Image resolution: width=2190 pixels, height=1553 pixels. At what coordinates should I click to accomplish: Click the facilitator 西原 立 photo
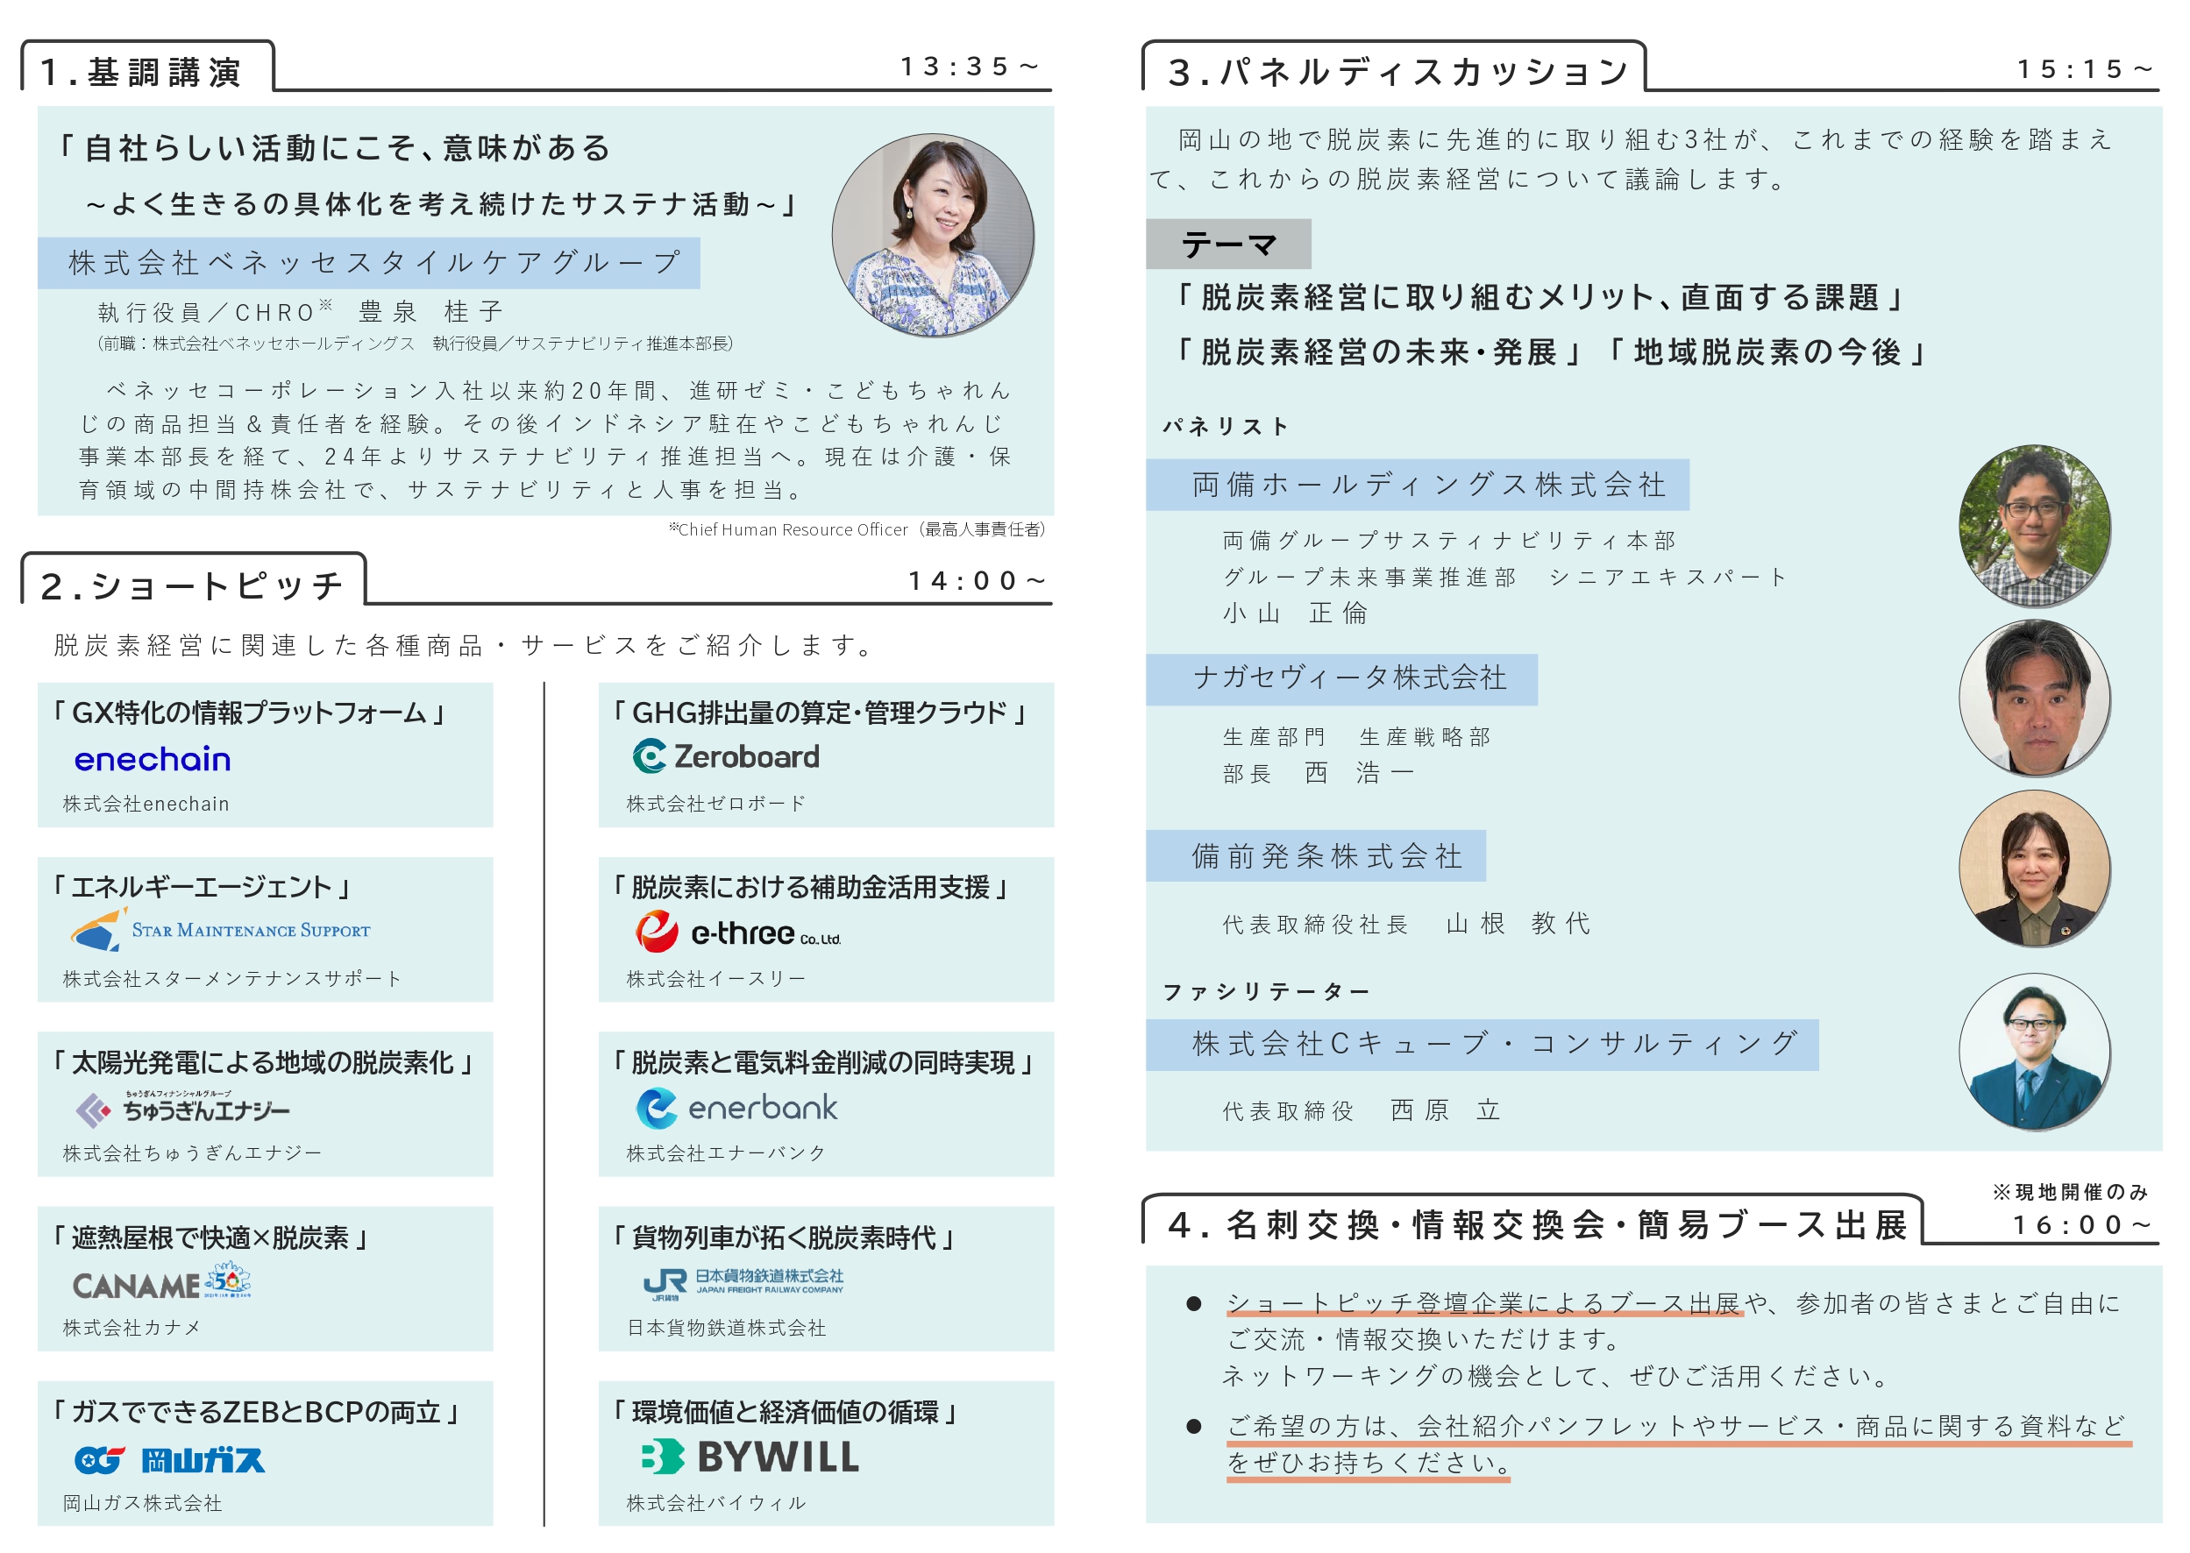pyautogui.click(x=2033, y=1051)
